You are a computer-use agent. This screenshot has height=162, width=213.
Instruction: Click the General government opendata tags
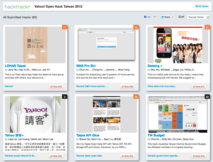pyautogui.click(x=163, y=156)
